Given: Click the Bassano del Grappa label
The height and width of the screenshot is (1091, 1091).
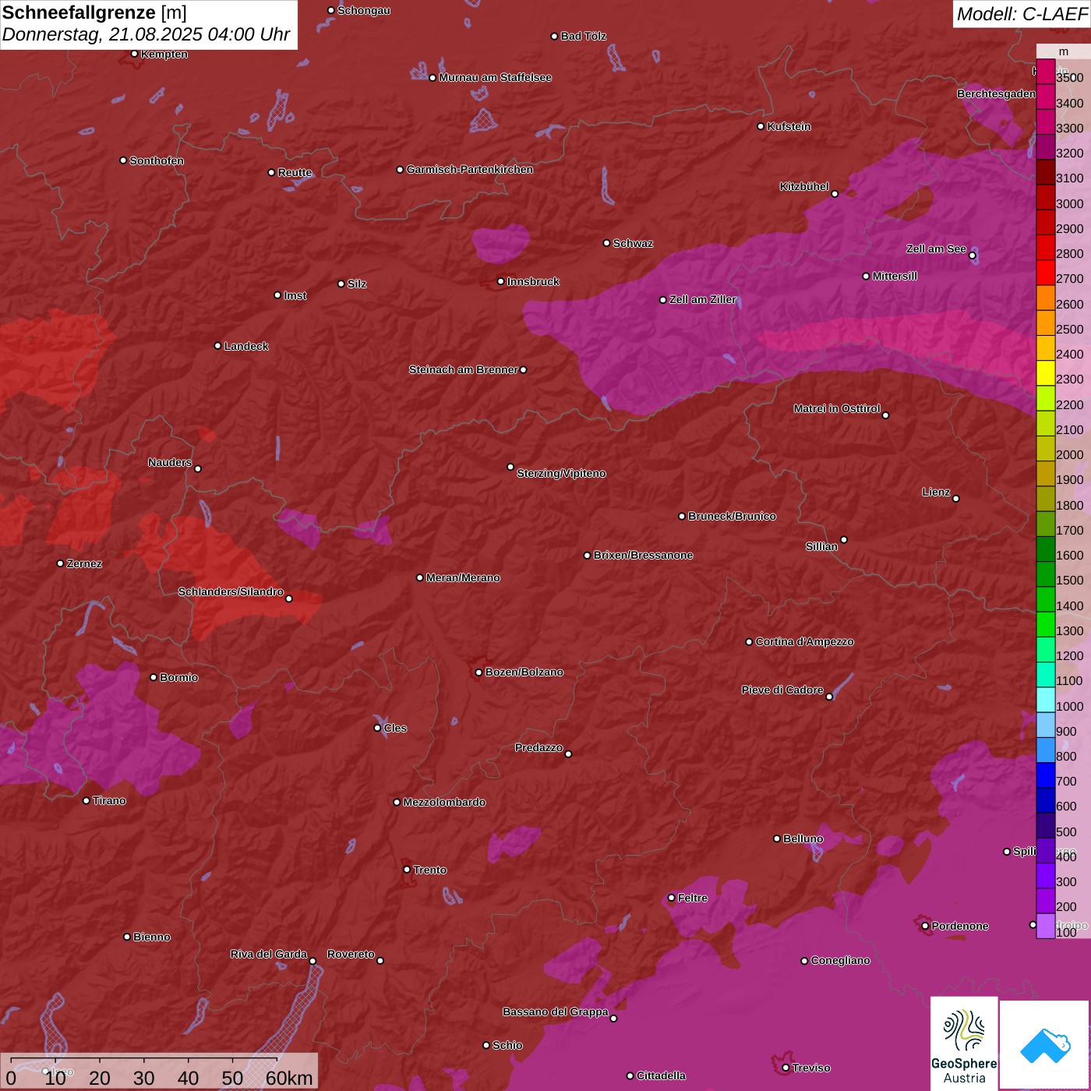Looking at the screenshot, I should coord(555,1012).
